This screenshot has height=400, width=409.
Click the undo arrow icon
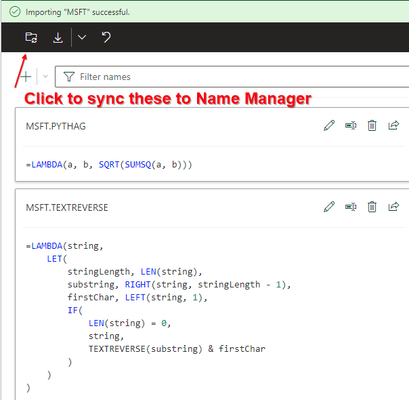[x=106, y=37]
